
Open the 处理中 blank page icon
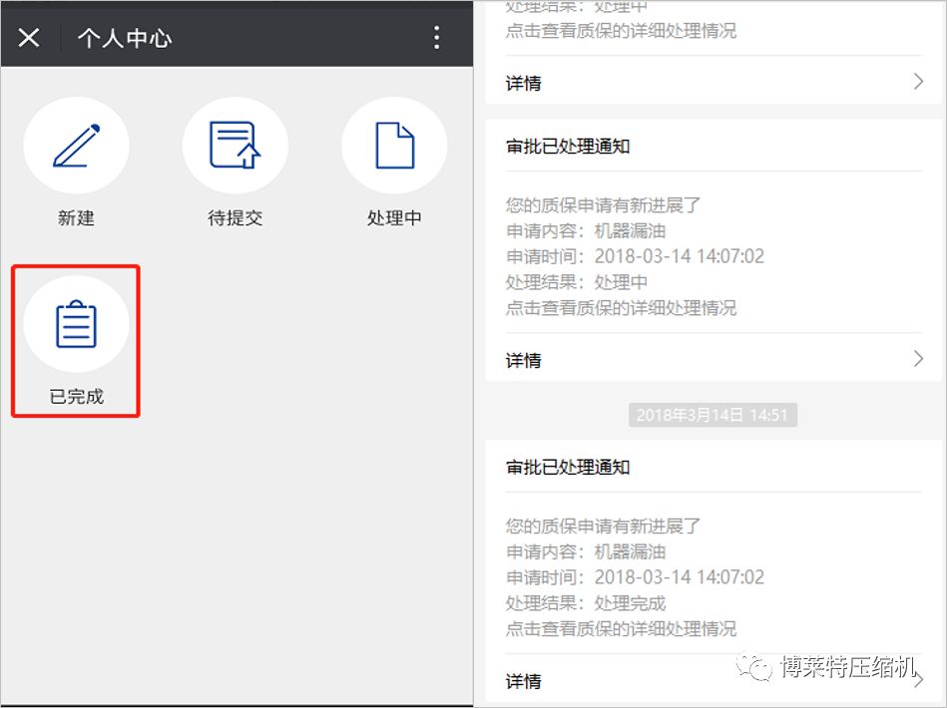click(394, 146)
